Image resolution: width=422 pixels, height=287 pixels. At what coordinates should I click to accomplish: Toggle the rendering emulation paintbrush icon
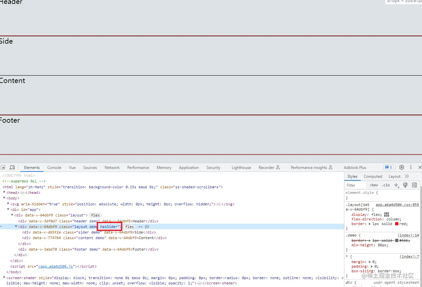pyautogui.click(x=405, y=185)
